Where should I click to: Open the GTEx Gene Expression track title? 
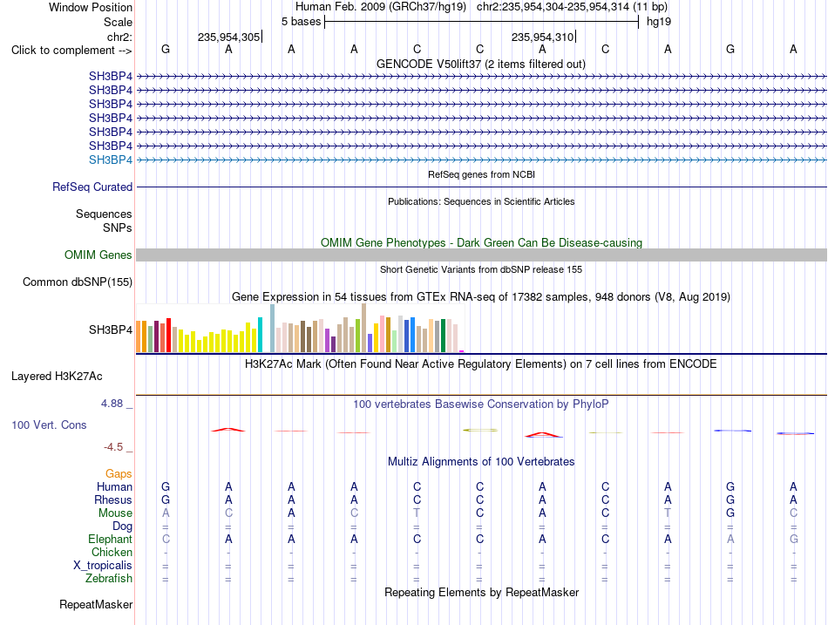click(481, 297)
